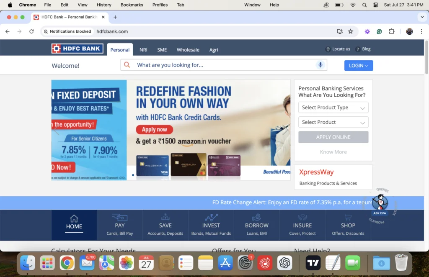This screenshot has width=429, height=277.
Task: Activate voice search microphone icon
Action: coord(320,65)
